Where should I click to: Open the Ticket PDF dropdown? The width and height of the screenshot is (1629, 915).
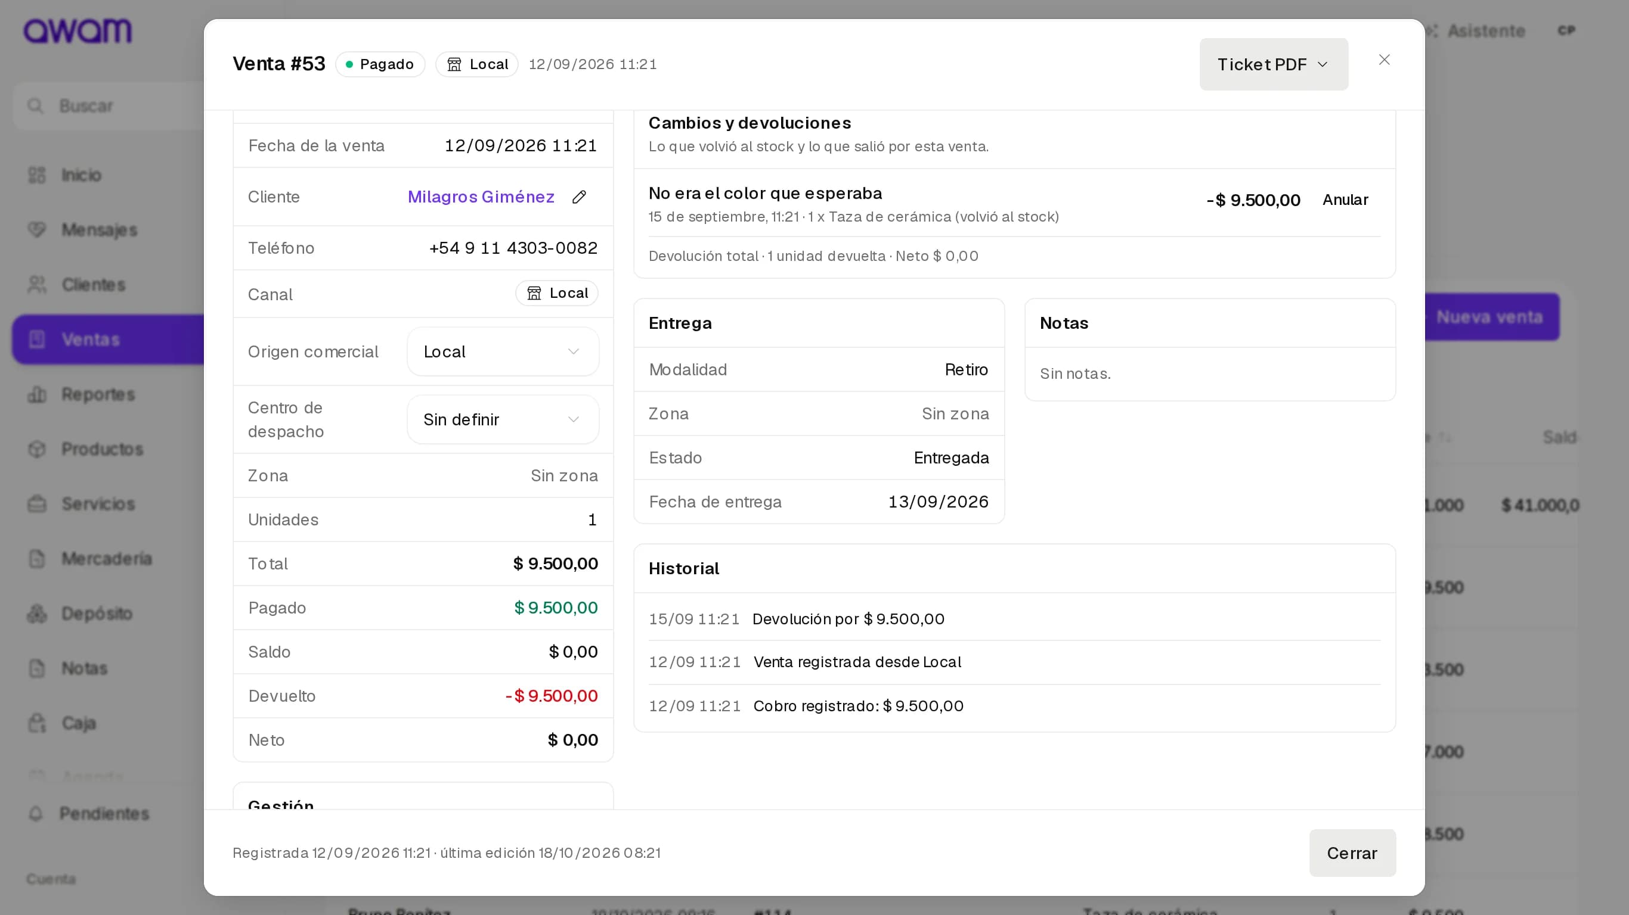click(1274, 64)
